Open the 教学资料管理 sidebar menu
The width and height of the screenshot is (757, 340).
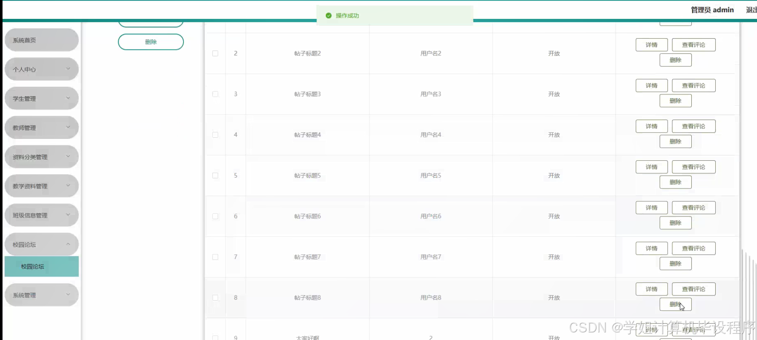(x=42, y=186)
